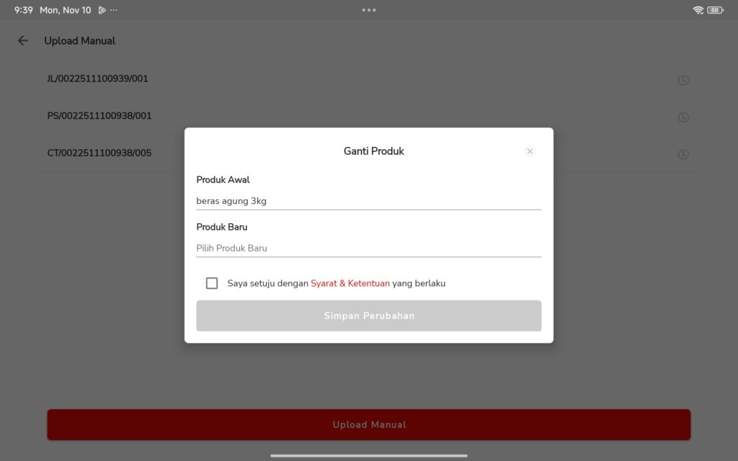The height and width of the screenshot is (461, 738).
Task: Open the Pilih Produk Baru selector
Action: coord(368,248)
